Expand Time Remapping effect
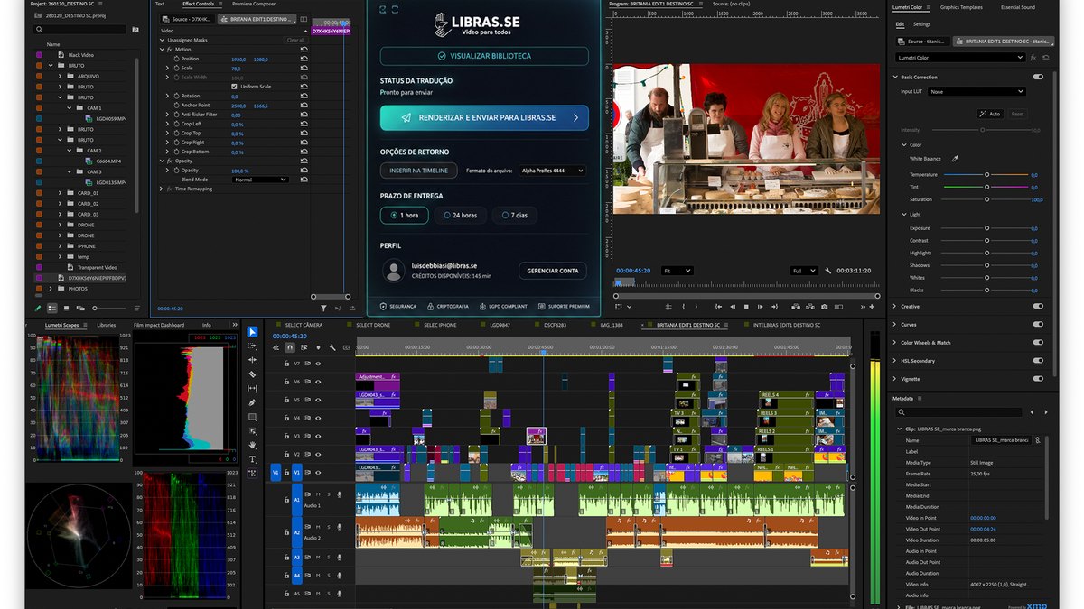This screenshot has width=1084, height=609. (x=162, y=189)
